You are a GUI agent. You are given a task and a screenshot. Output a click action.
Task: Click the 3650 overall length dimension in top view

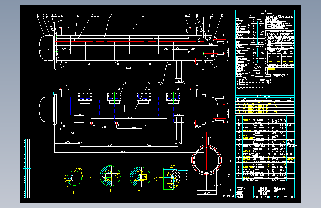pyautogui.click(x=127, y=68)
